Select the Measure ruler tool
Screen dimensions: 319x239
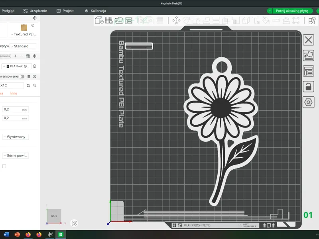tap(276, 20)
